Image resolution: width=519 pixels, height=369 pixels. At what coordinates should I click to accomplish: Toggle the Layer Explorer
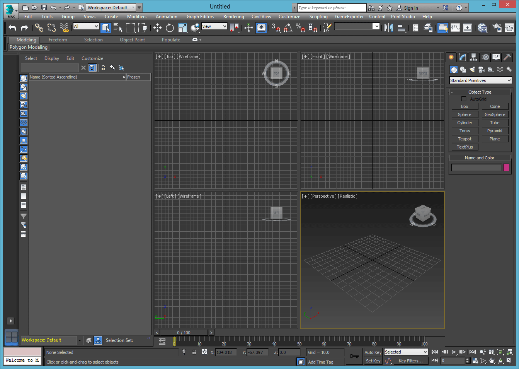[x=428, y=27]
